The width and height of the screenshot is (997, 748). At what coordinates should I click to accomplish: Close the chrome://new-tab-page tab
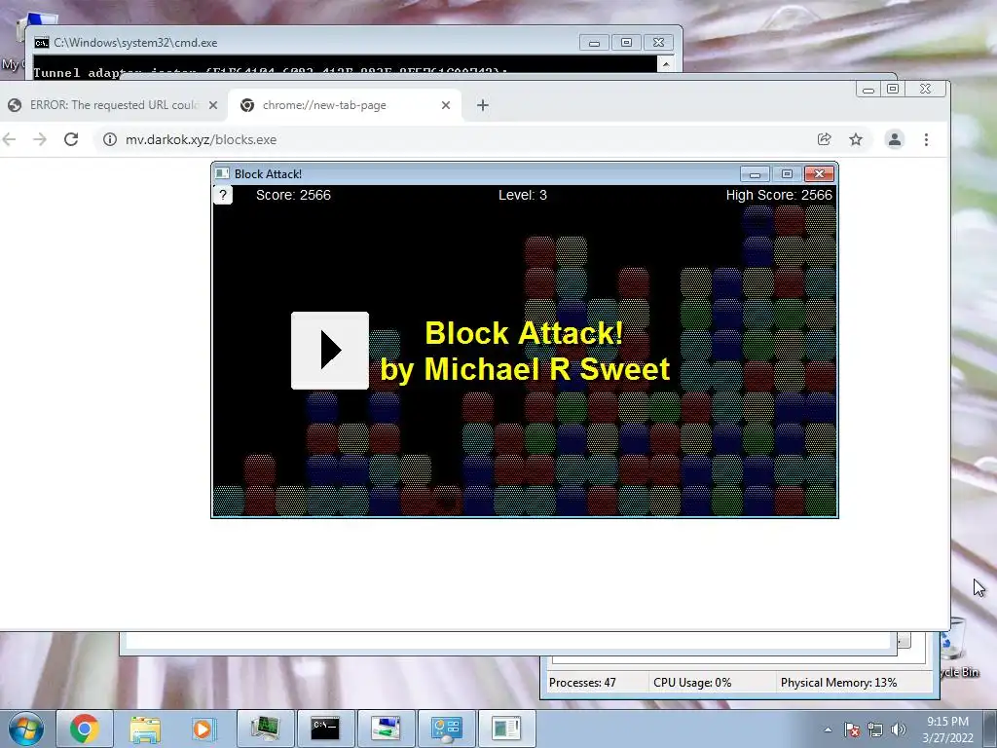pyautogui.click(x=446, y=105)
